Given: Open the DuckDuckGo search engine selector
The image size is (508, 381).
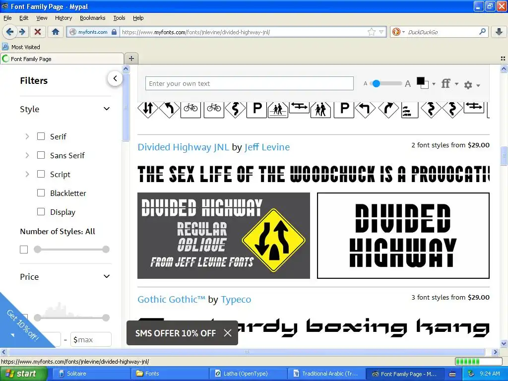Looking at the screenshot, I should pyautogui.click(x=398, y=32).
